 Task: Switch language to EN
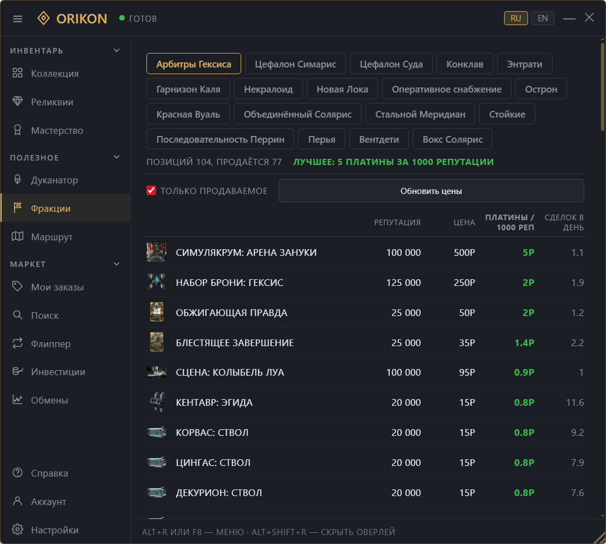pos(543,18)
